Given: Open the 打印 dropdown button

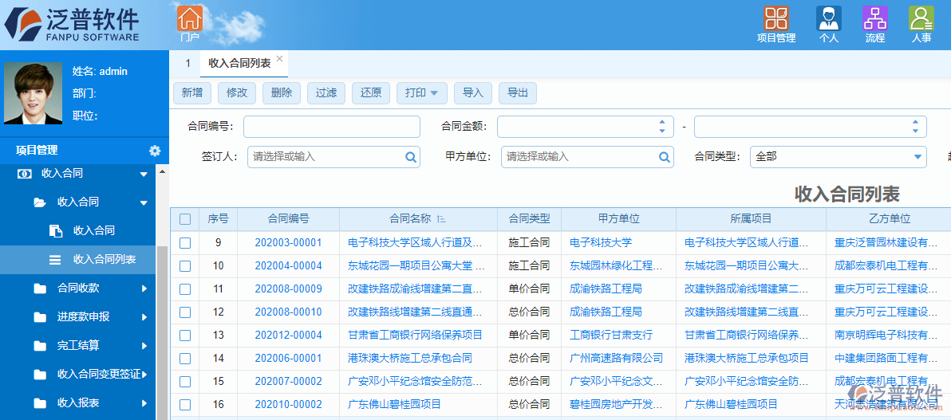Looking at the screenshot, I should pyautogui.click(x=421, y=93).
